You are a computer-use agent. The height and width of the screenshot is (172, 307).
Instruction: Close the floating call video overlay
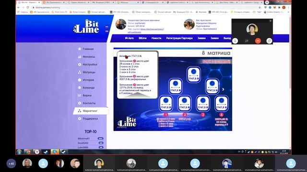click(x=271, y=21)
